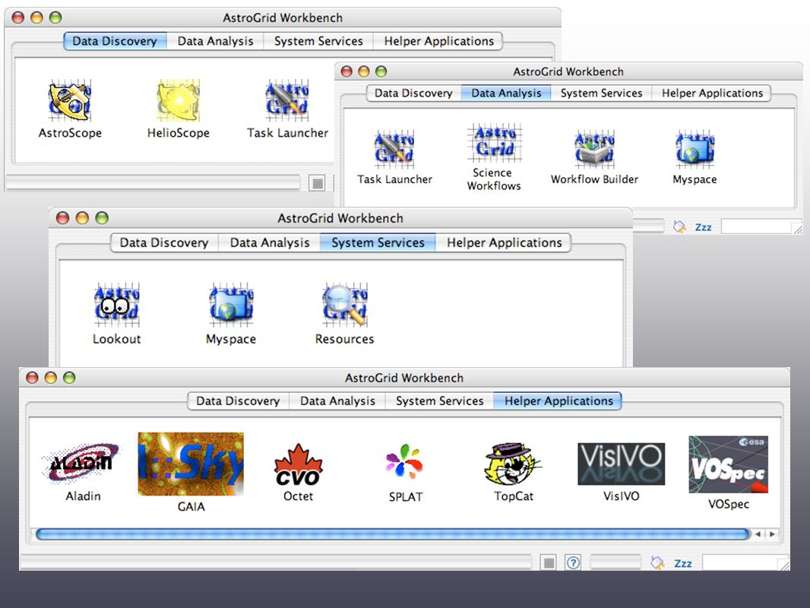Click progress bar in bottom window status bar
The image size is (810, 608).
[275, 562]
